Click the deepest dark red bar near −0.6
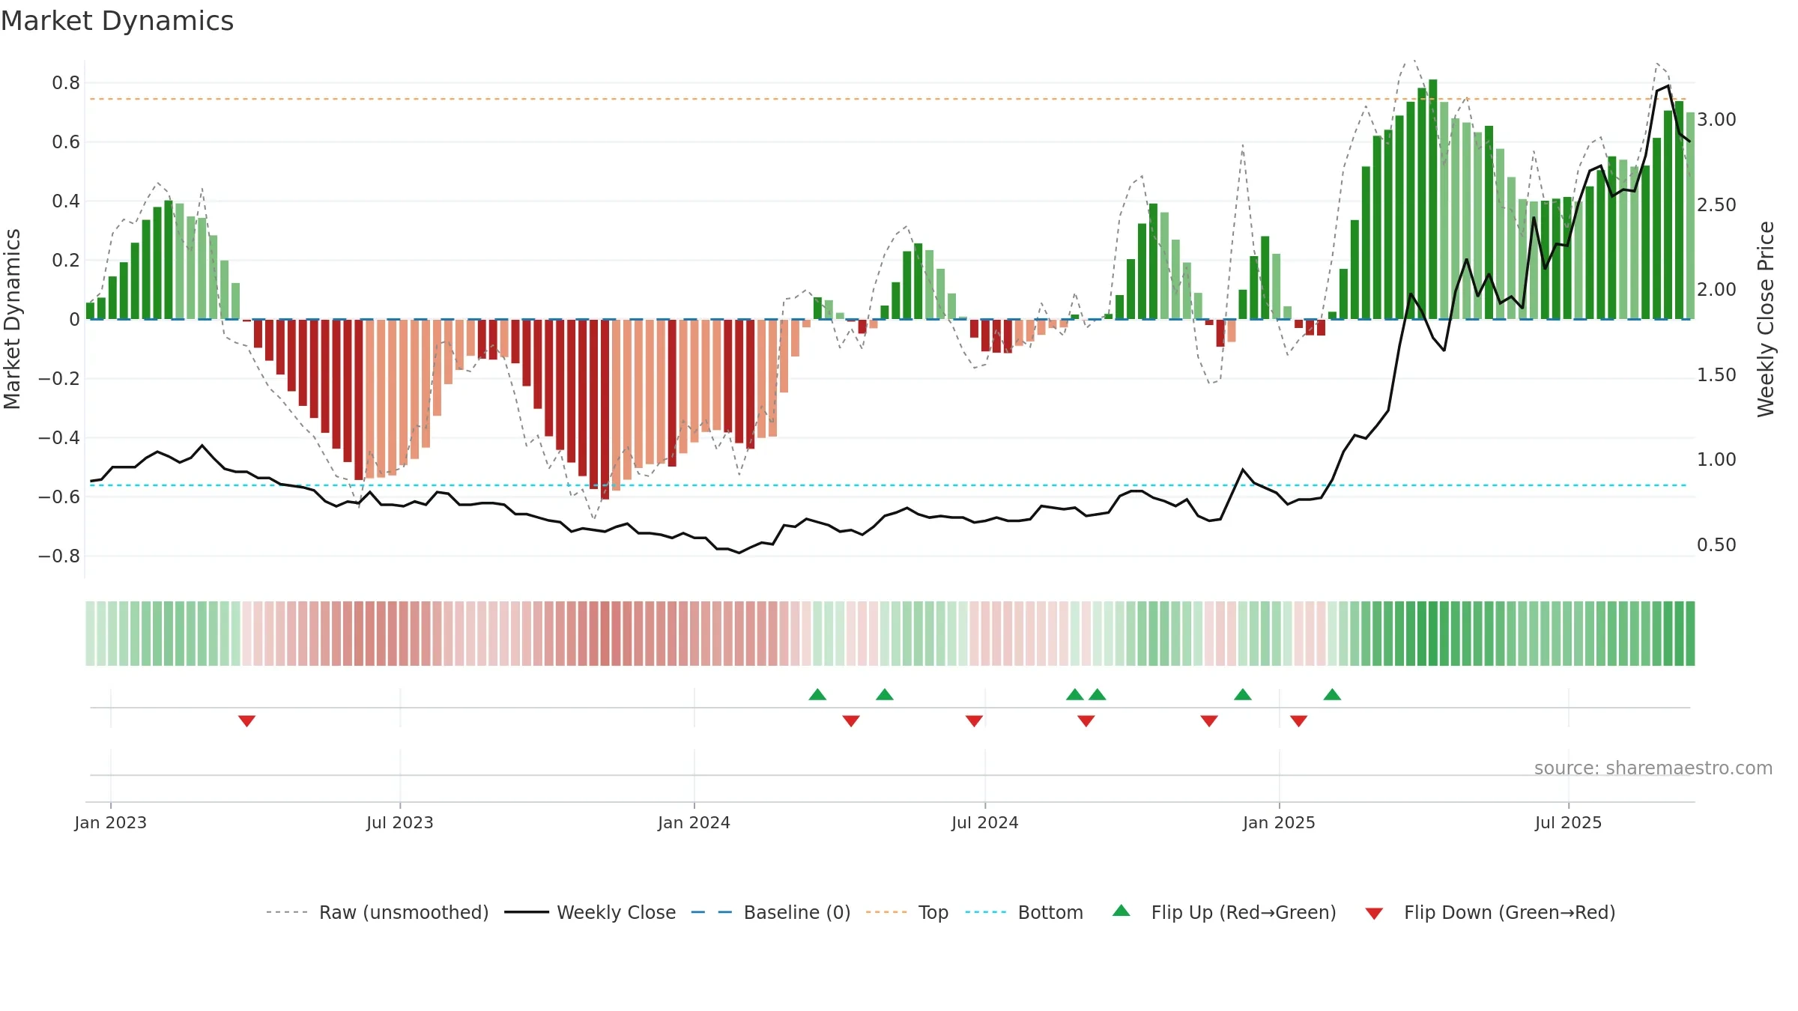The width and height of the screenshot is (1798, 1011). coord(605,409)
